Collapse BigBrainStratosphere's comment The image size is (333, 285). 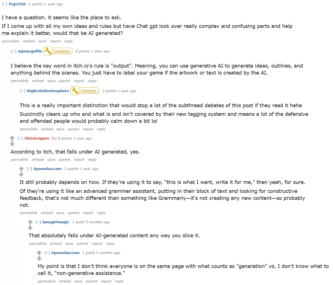23,91
